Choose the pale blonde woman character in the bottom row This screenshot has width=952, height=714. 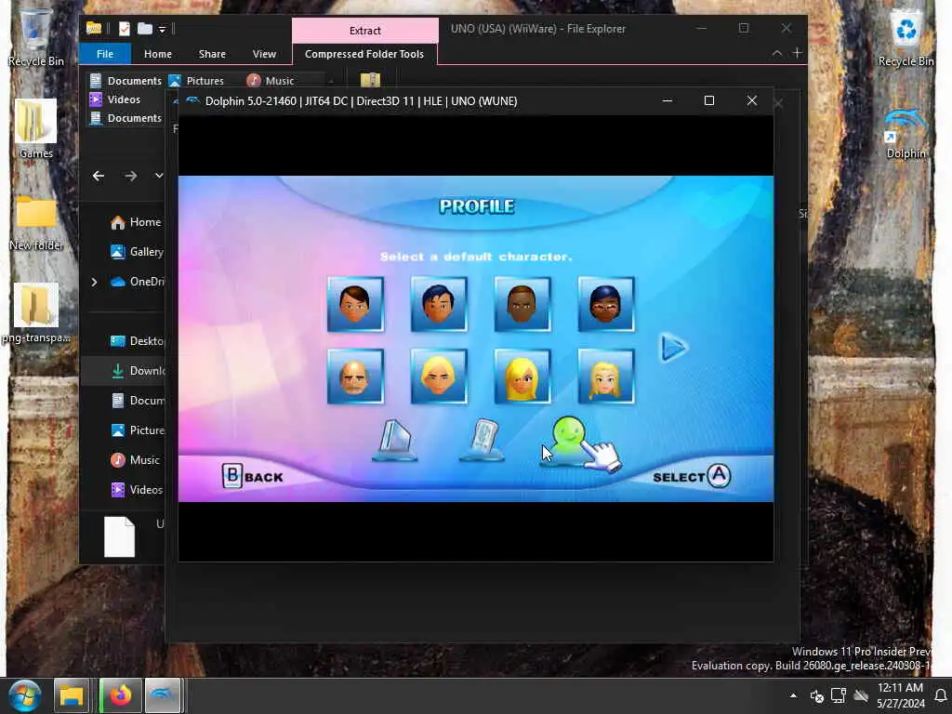tap(606, 376)
